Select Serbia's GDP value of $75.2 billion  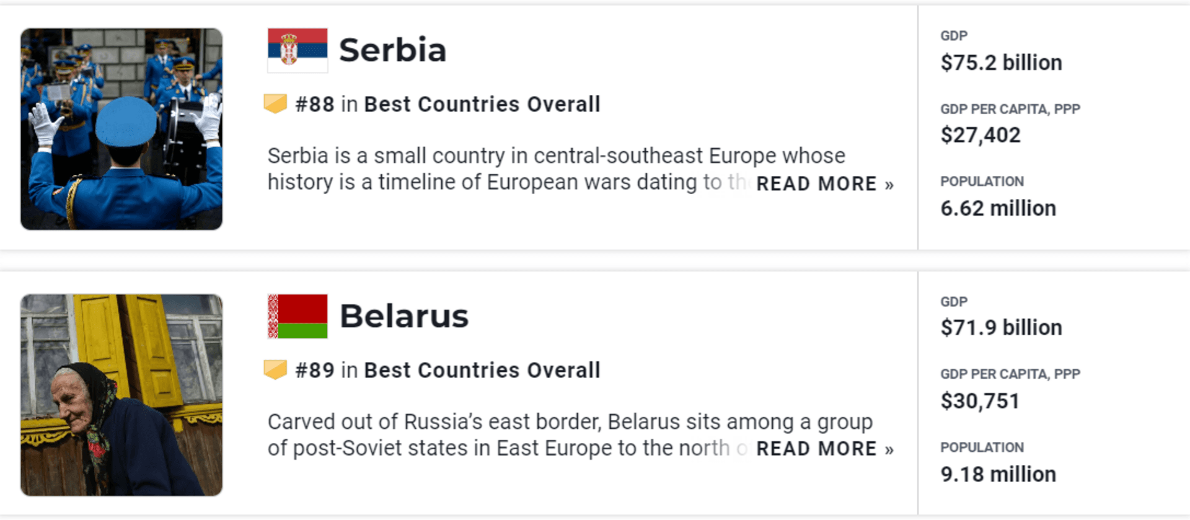coord(1002,62)
